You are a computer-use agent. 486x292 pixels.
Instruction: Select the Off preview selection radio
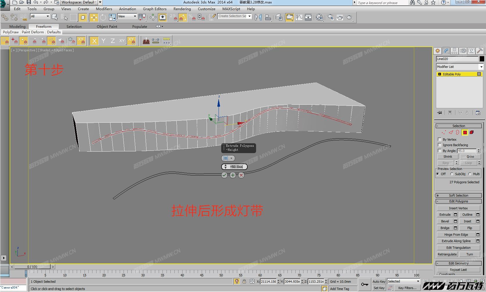(438, 174)
